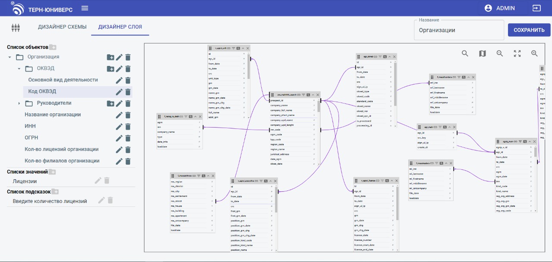Delete the Введите количество лицензий hint
This screenshot has height=262, width=552.
pos(110,200)
